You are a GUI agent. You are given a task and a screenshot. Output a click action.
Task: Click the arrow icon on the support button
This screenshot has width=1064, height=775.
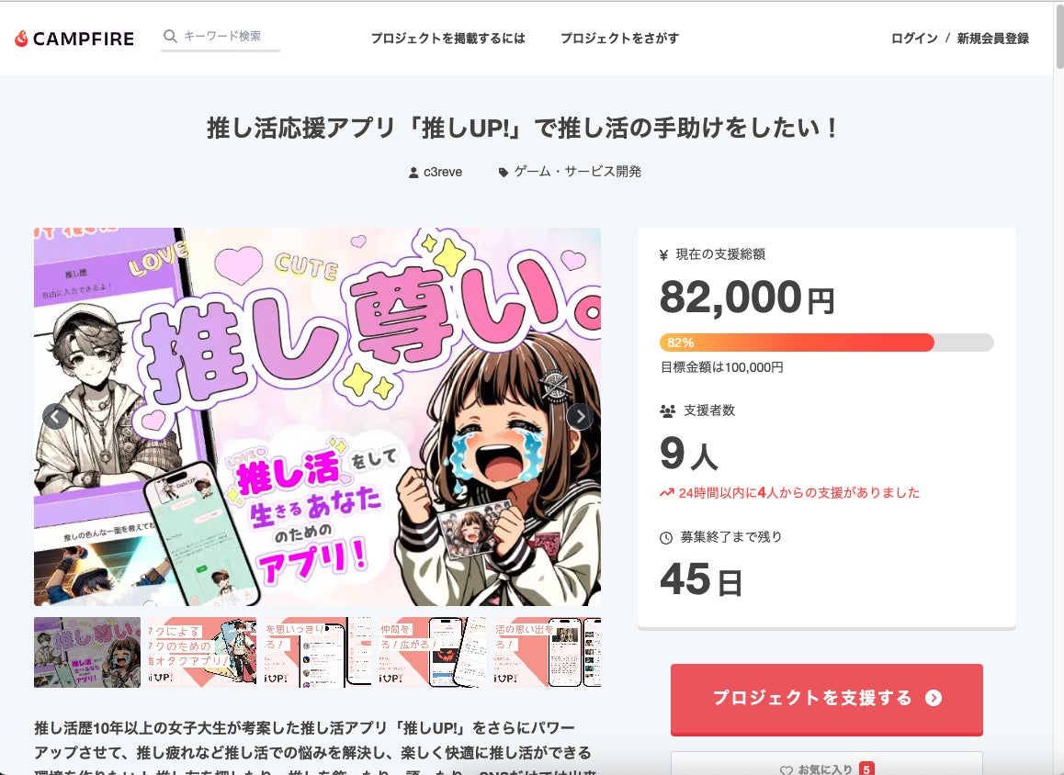(x=934, y=698)
